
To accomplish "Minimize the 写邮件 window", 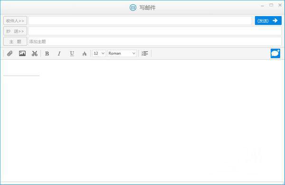I will [x=262, y=6].
